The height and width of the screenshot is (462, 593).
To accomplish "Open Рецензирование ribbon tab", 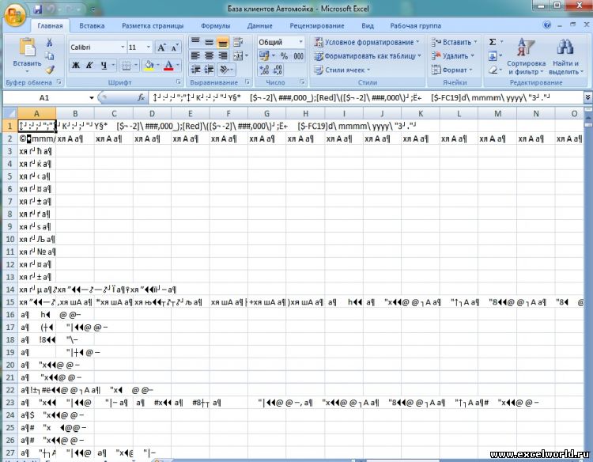I will (317, 26).
